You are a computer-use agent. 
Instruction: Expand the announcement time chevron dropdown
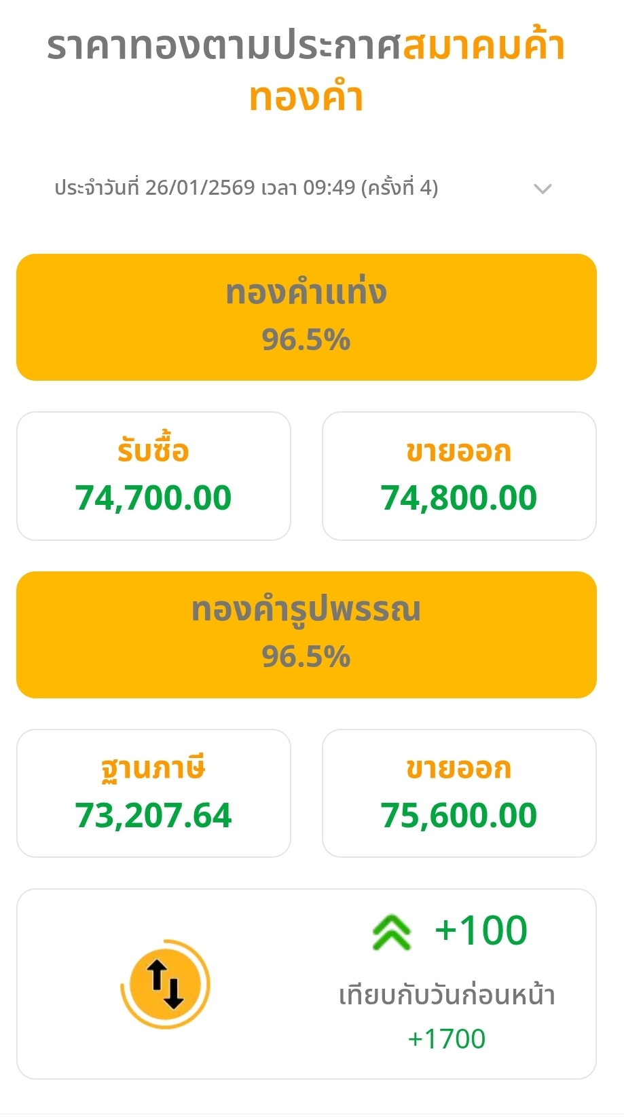click(543, 189)
